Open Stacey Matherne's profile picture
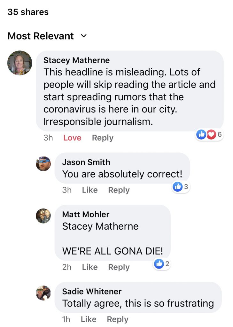Screen dimensions: 233x327 [x=19, y=63]
